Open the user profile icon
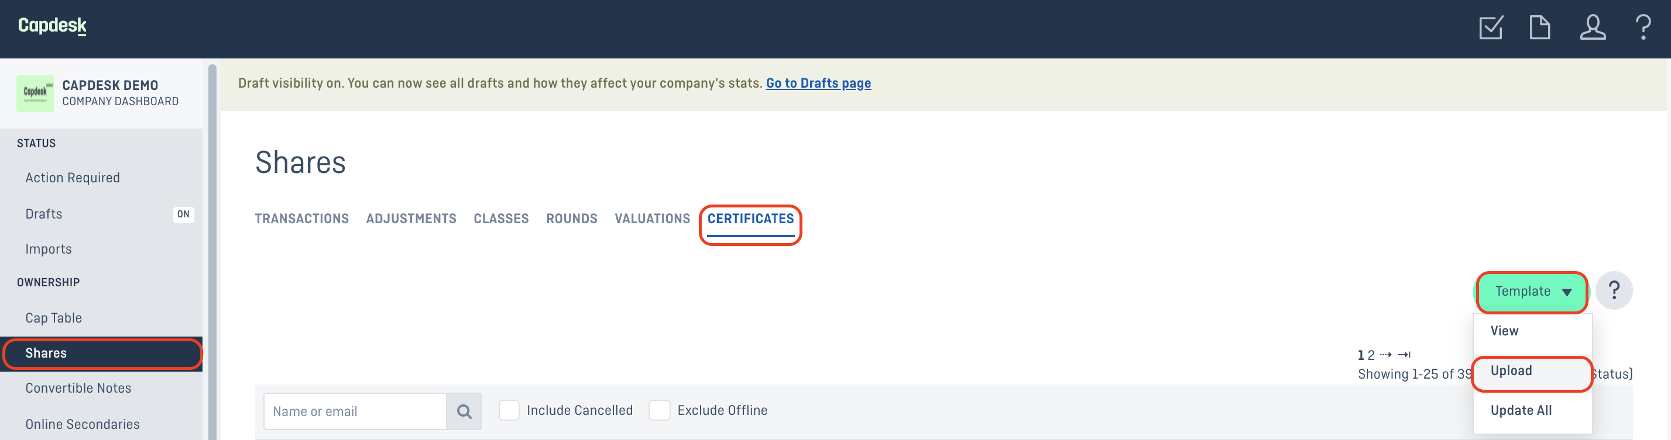Image resolution: width=1671 pixels, height=440 pixels. (x=1593, y=28)
